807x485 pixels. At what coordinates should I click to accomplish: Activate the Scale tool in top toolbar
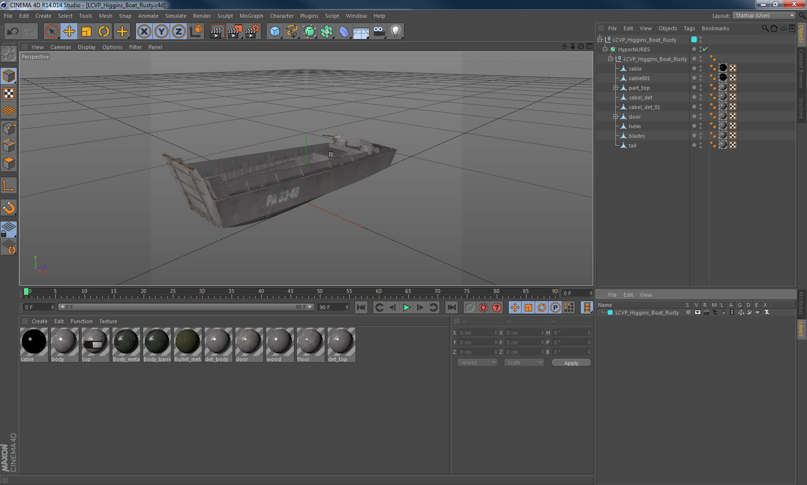(x=86, y=32)
